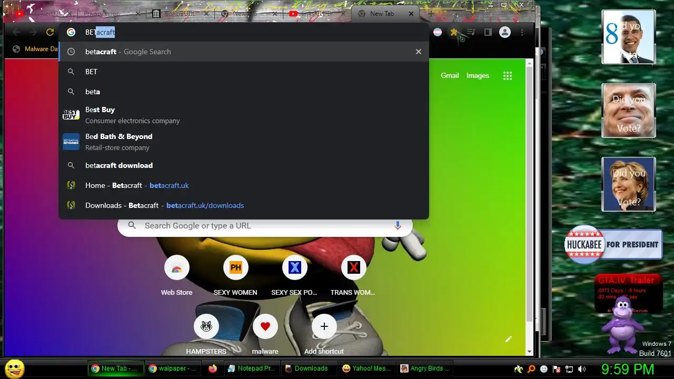Click the pink-blue flag extension icon
The image size is (674, 379).
click(x=438, y=32)
